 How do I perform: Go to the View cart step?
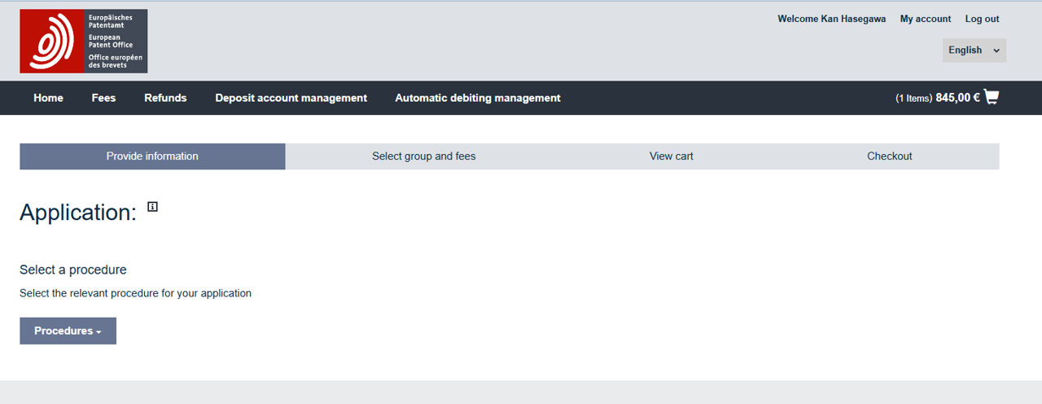pyautogui.click(x=671, y=156)
